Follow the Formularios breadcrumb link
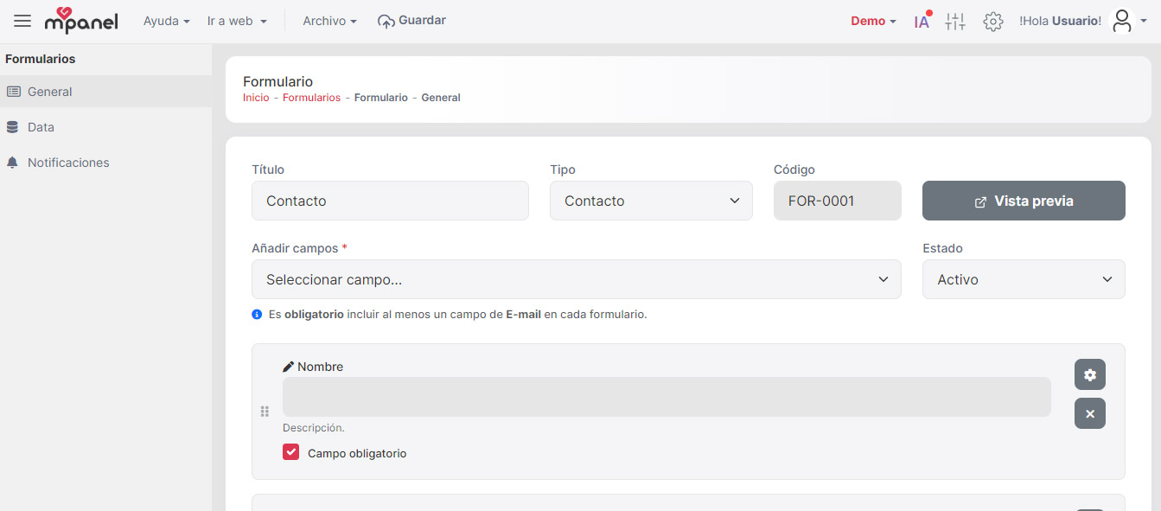The image size is (1161, 511). [x=311, y=98]
